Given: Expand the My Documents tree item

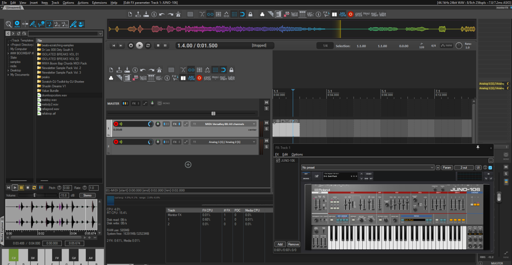Looking at the screenshot, I should point(7,75).
